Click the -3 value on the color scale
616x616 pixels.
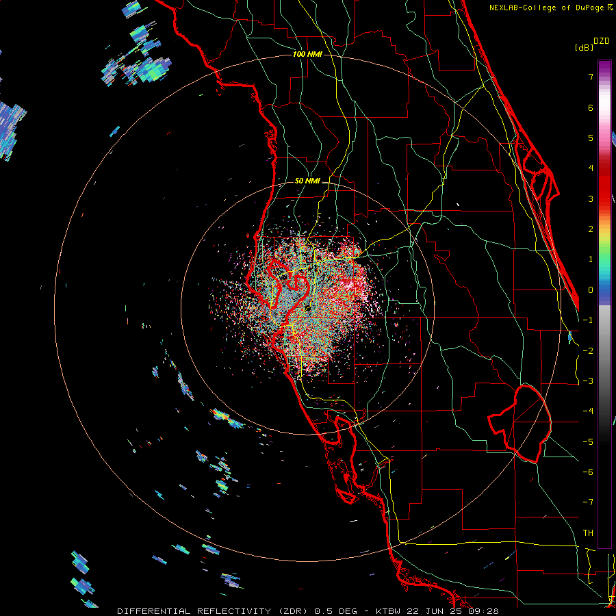588,381
